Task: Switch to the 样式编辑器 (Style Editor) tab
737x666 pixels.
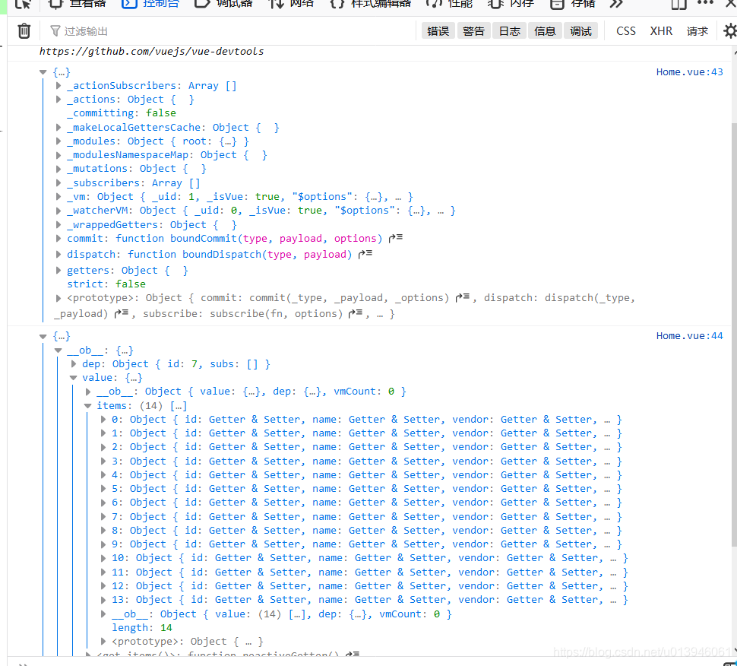Action: 370,4
